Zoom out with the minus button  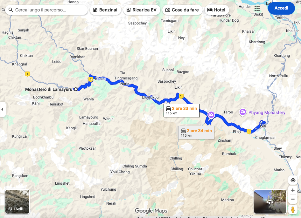pos(293,199)
